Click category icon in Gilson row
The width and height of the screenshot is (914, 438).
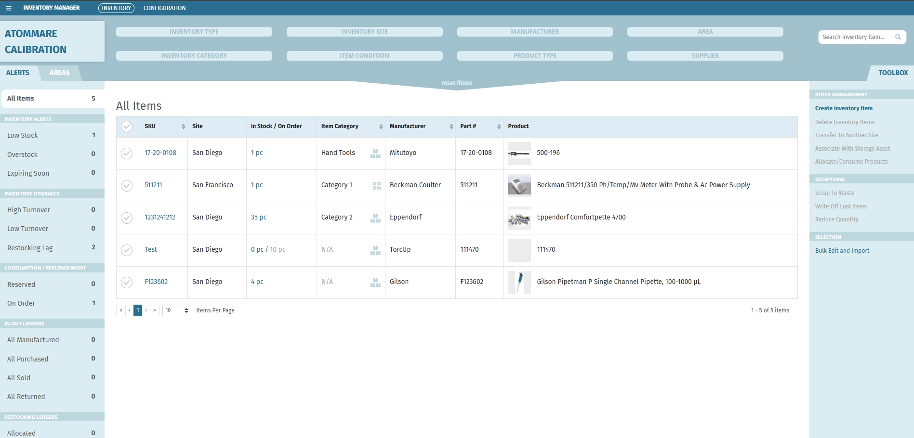click(375, 283)
